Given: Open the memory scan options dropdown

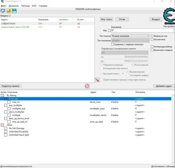Looking at the screenshot, I should point(125,53).
